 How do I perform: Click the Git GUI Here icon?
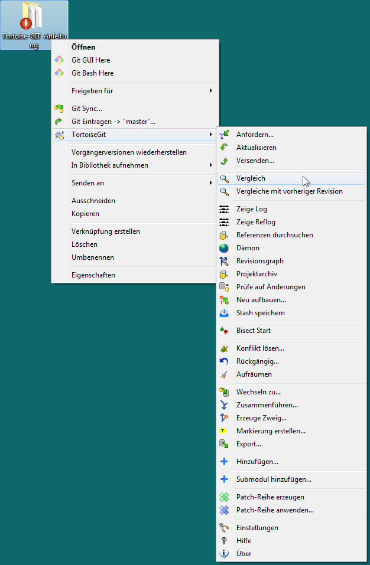point(59,60)
